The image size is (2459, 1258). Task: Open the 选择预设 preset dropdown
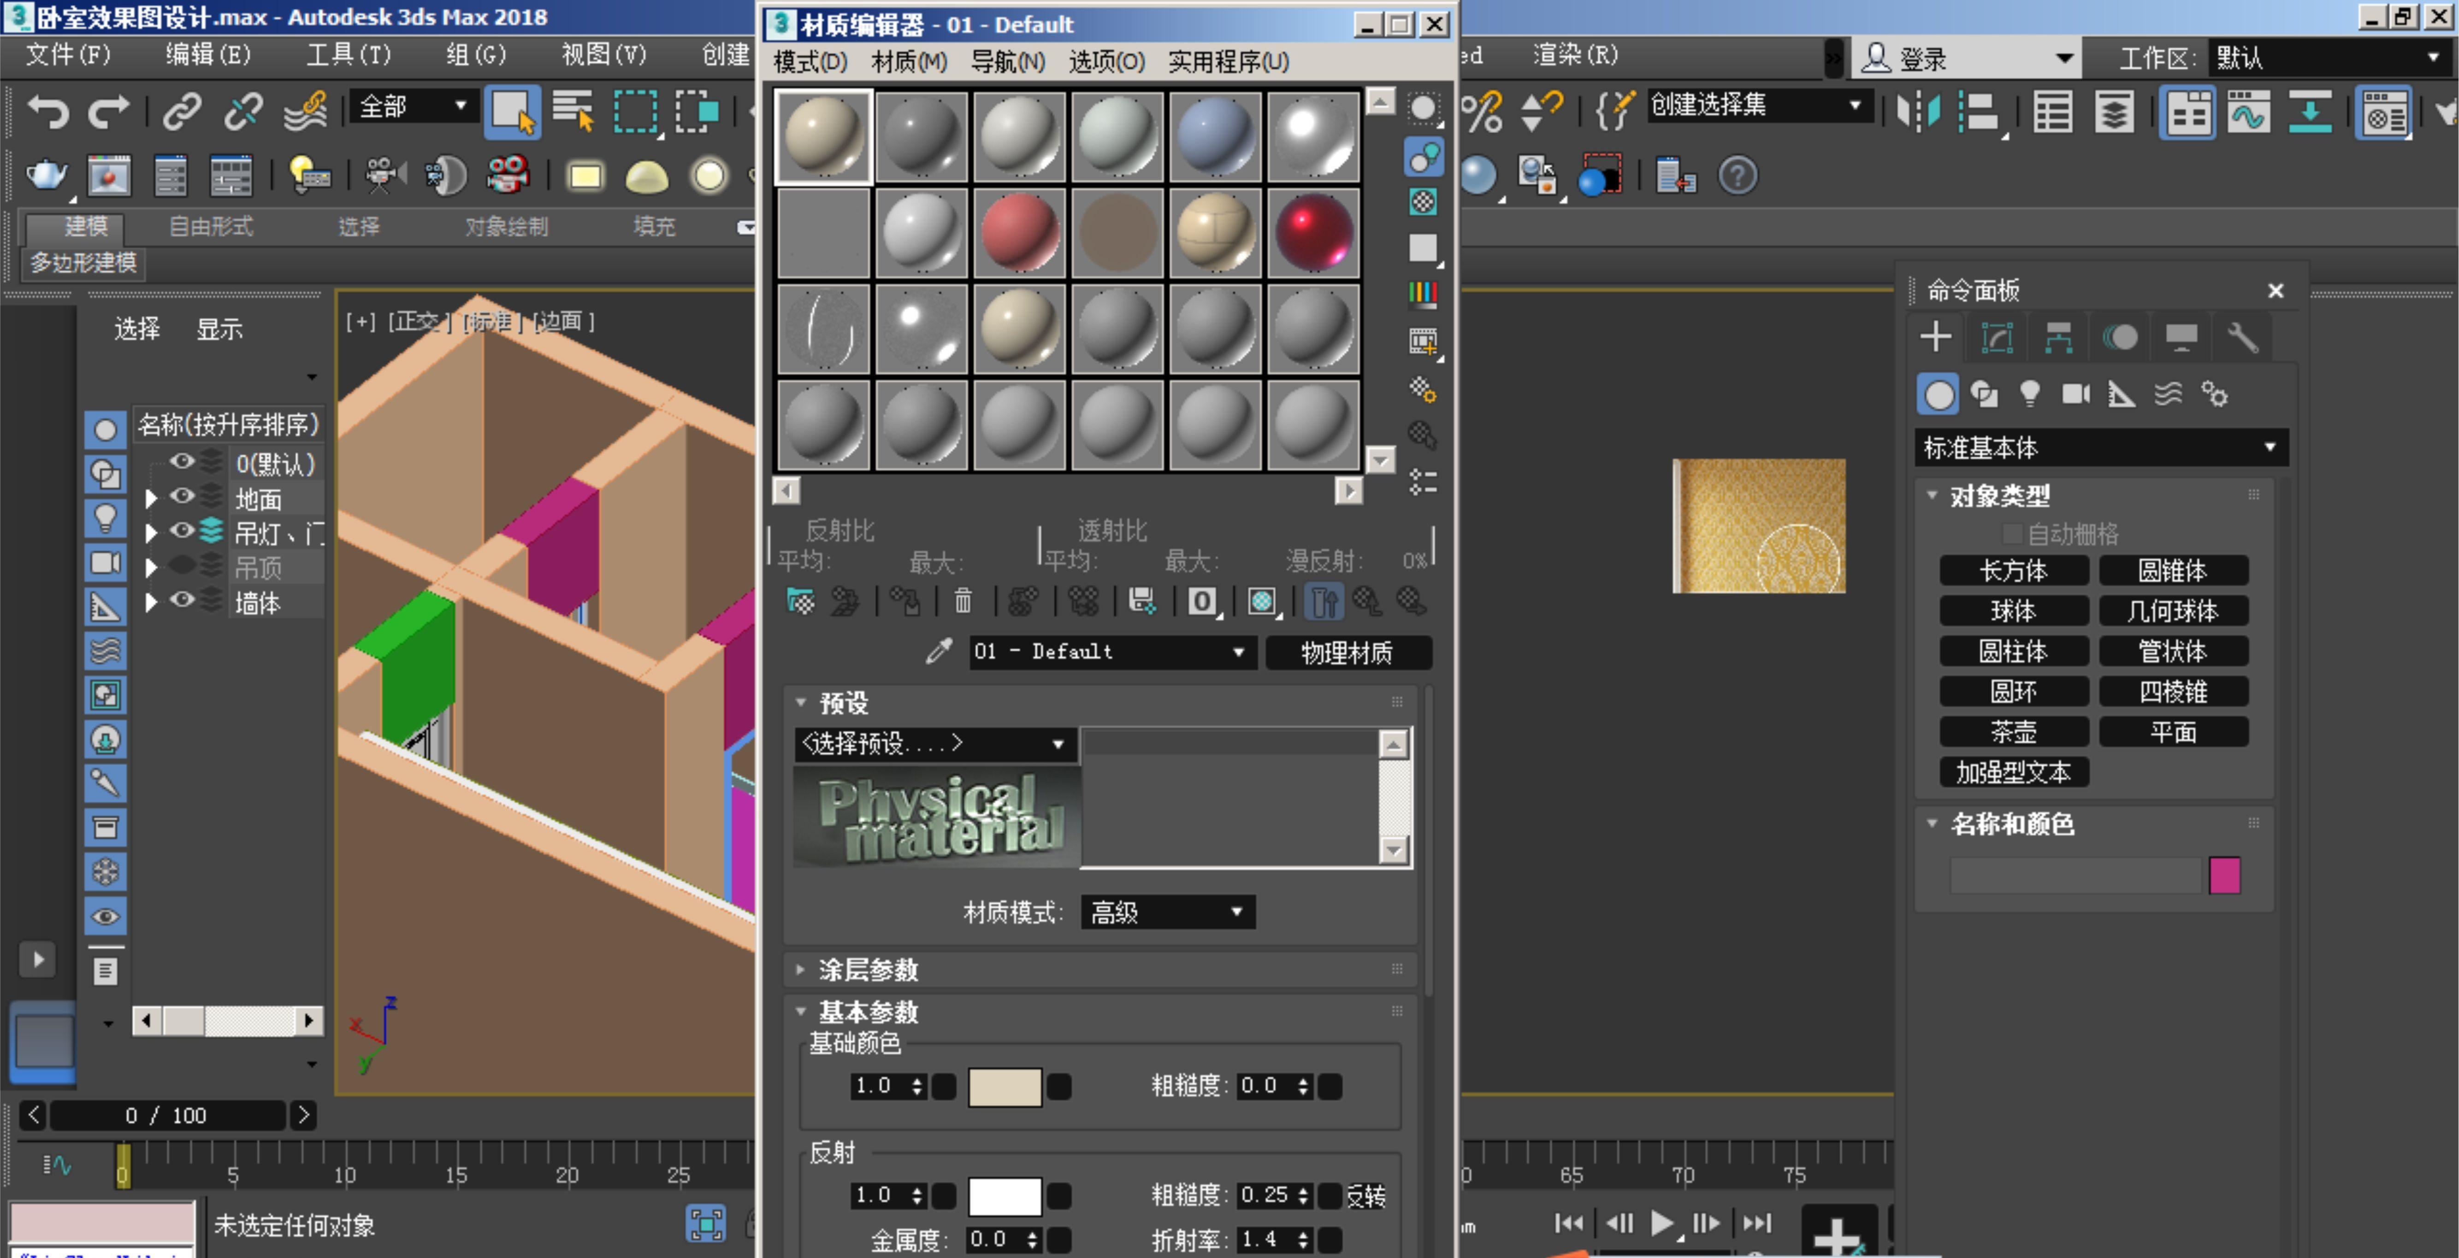[935, 744]
